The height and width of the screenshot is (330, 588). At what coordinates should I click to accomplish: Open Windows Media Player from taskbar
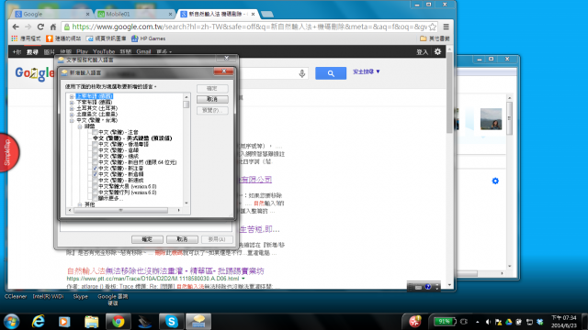(x=64, y=322)
